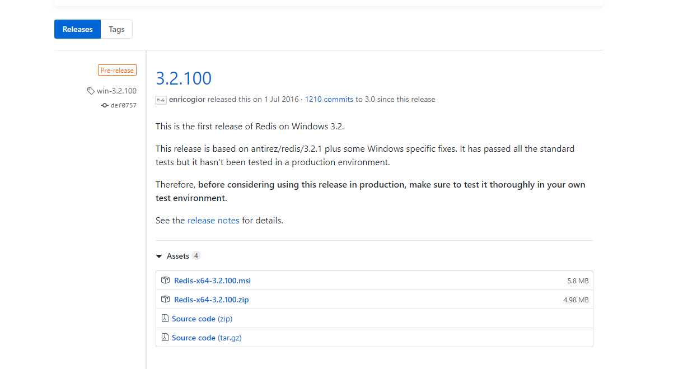Click the package icon for the msi file
The width and height of the screenshot is (688, 369).
165,280
